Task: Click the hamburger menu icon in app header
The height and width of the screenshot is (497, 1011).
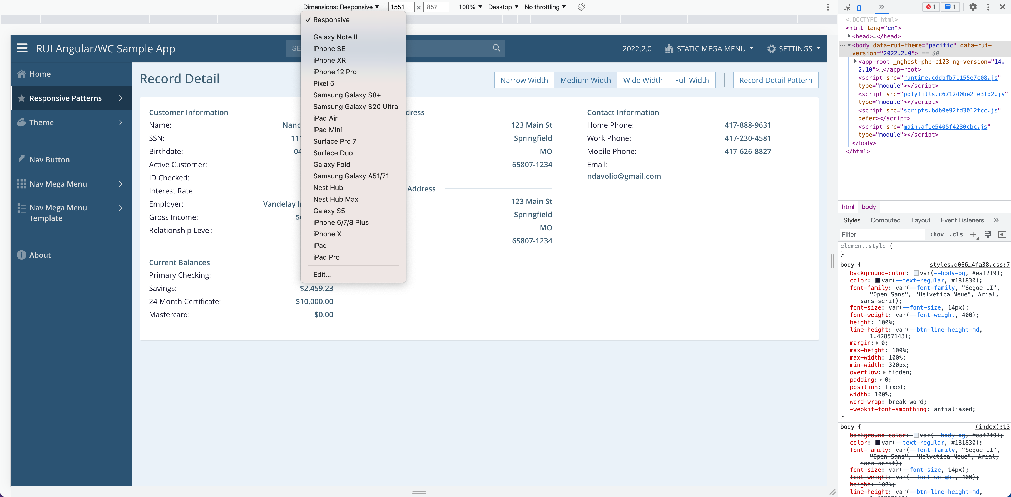Action: (x=22, y=48)
